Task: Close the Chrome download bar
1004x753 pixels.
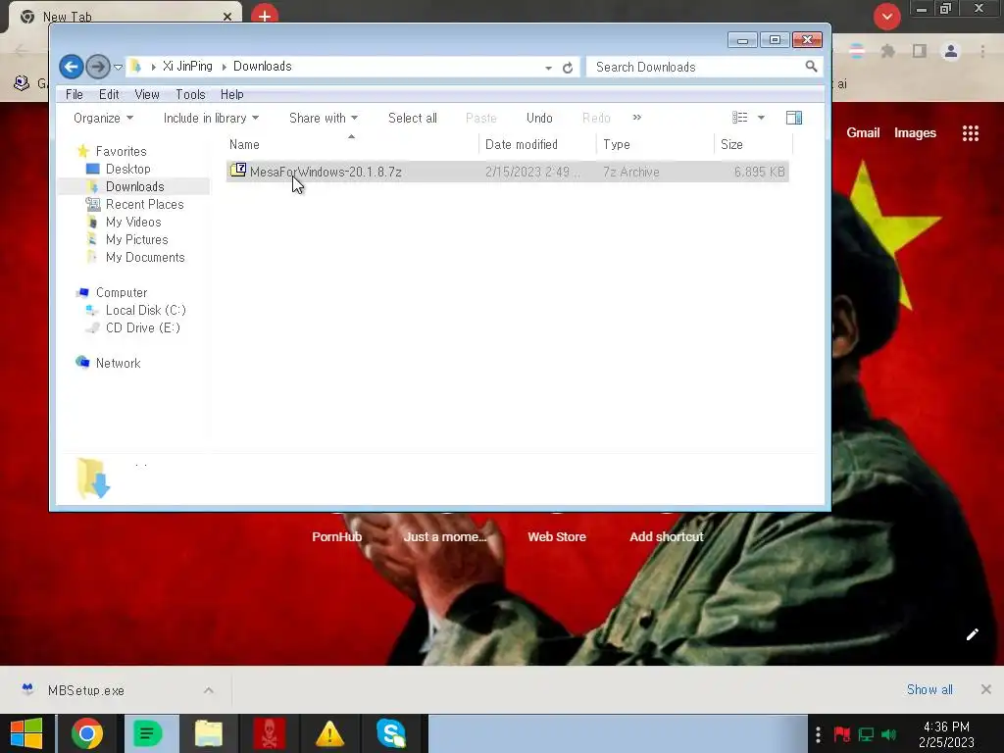Action: (986, 689)
